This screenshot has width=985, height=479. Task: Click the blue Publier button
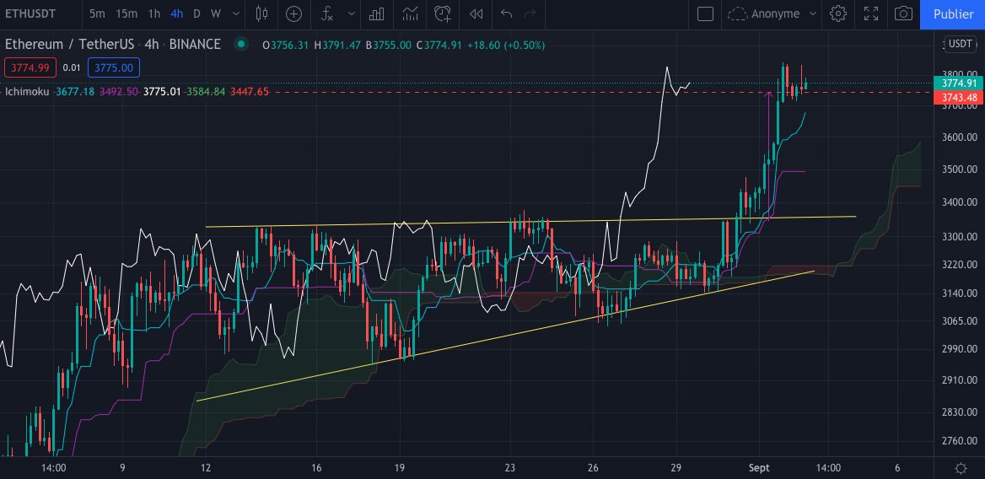click(x=953, y=13)
